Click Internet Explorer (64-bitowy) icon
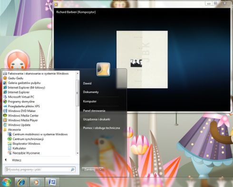 tap(5, 87)
